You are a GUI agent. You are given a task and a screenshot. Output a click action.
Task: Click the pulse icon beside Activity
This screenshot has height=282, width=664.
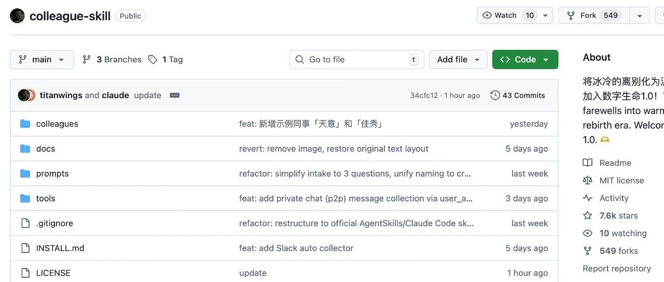click(x=587, y=198)
